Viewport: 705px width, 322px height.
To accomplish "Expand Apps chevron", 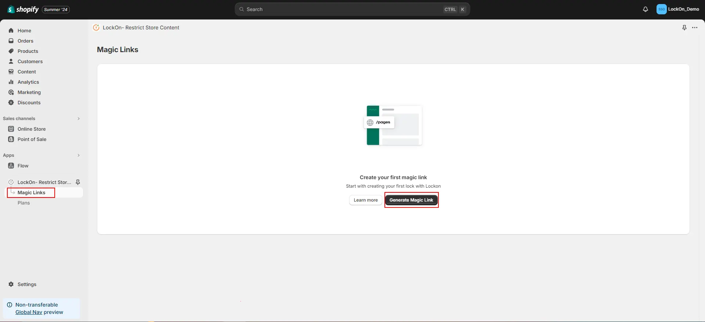I will (79, 155).
